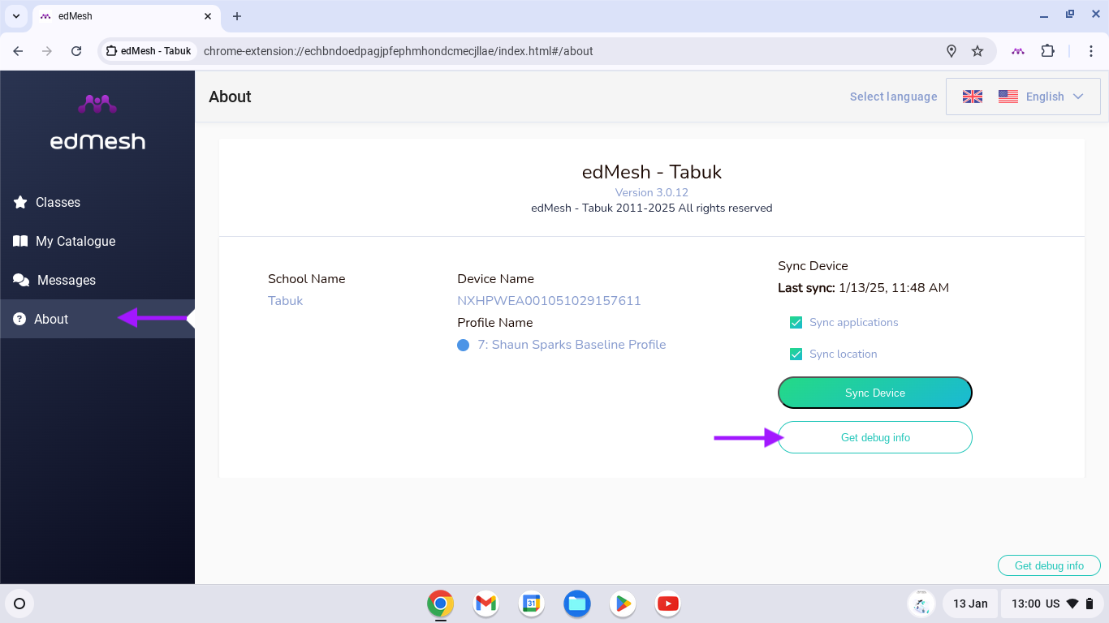Click the blue dot beside the profile name
Image resolution: width=1109 pixels, height=623 pixels.
pyautogui.click(x=464, y=346)
